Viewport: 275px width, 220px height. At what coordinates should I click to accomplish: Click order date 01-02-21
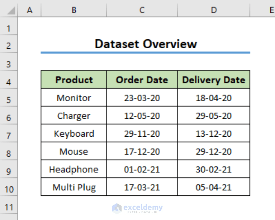pyautogui.click(x=142, y=169)
